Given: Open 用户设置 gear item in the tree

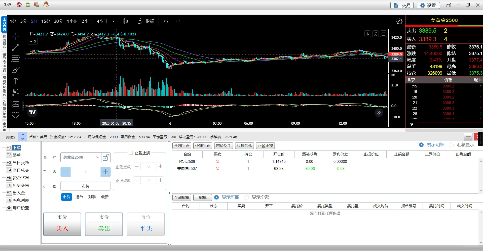Looking at the screenshot, I should tap(18, 208).
